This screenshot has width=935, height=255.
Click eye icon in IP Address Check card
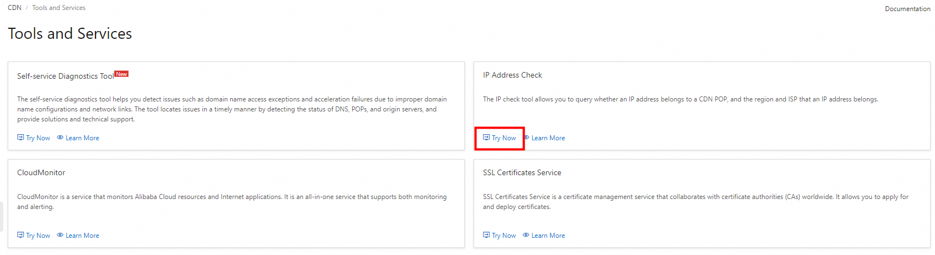click(x=526, y=137)
